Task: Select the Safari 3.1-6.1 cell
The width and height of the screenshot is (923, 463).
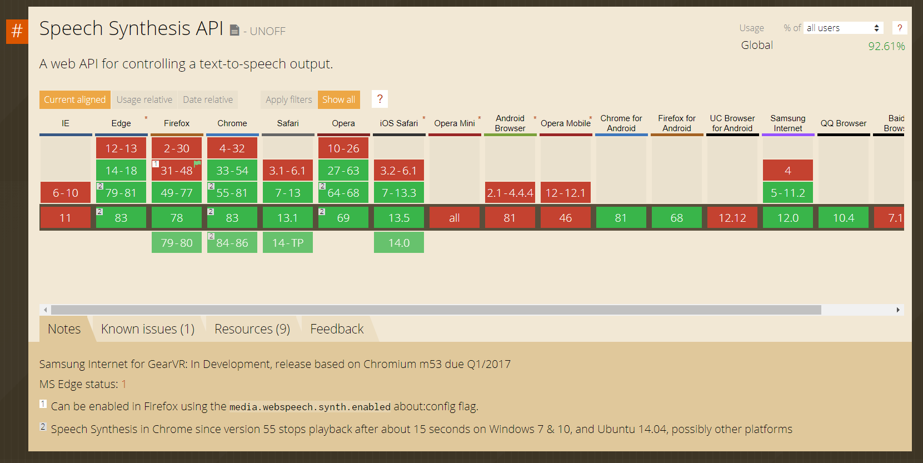Action: point(288,170)
